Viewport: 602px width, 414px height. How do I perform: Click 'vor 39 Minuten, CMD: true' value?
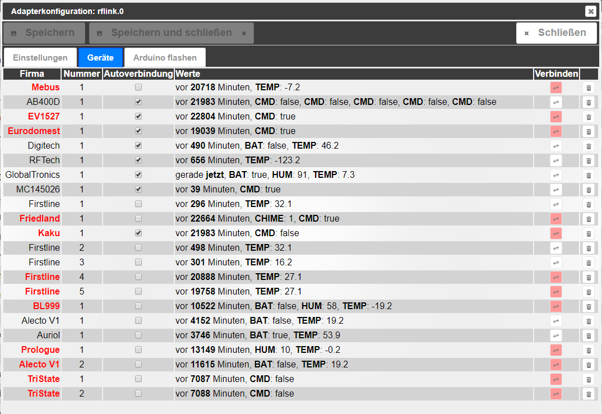[228, 190]
